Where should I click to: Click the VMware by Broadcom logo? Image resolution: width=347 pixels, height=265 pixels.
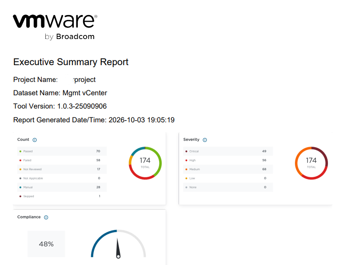(55, 26)
